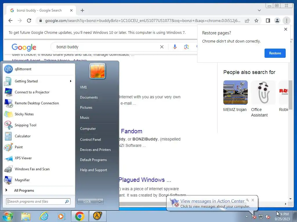Viewport: 297px width, 222px height.
Task: Select the bonzi buddy Google Search tab
Action: (x=39, y=10)
